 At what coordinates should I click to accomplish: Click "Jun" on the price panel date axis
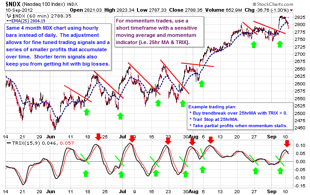point(51,137)
